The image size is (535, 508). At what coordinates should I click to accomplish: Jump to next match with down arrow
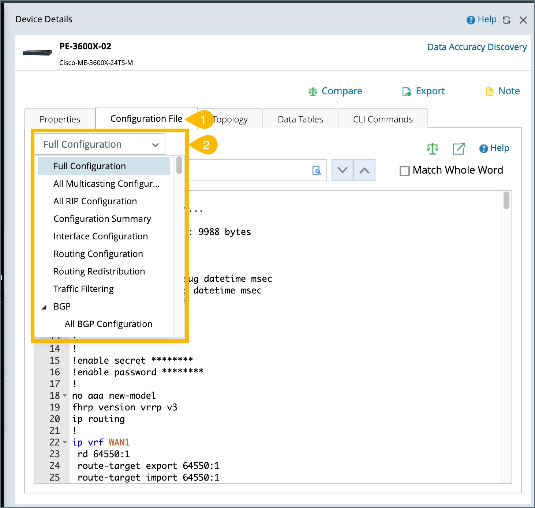[x=343, y=170]
